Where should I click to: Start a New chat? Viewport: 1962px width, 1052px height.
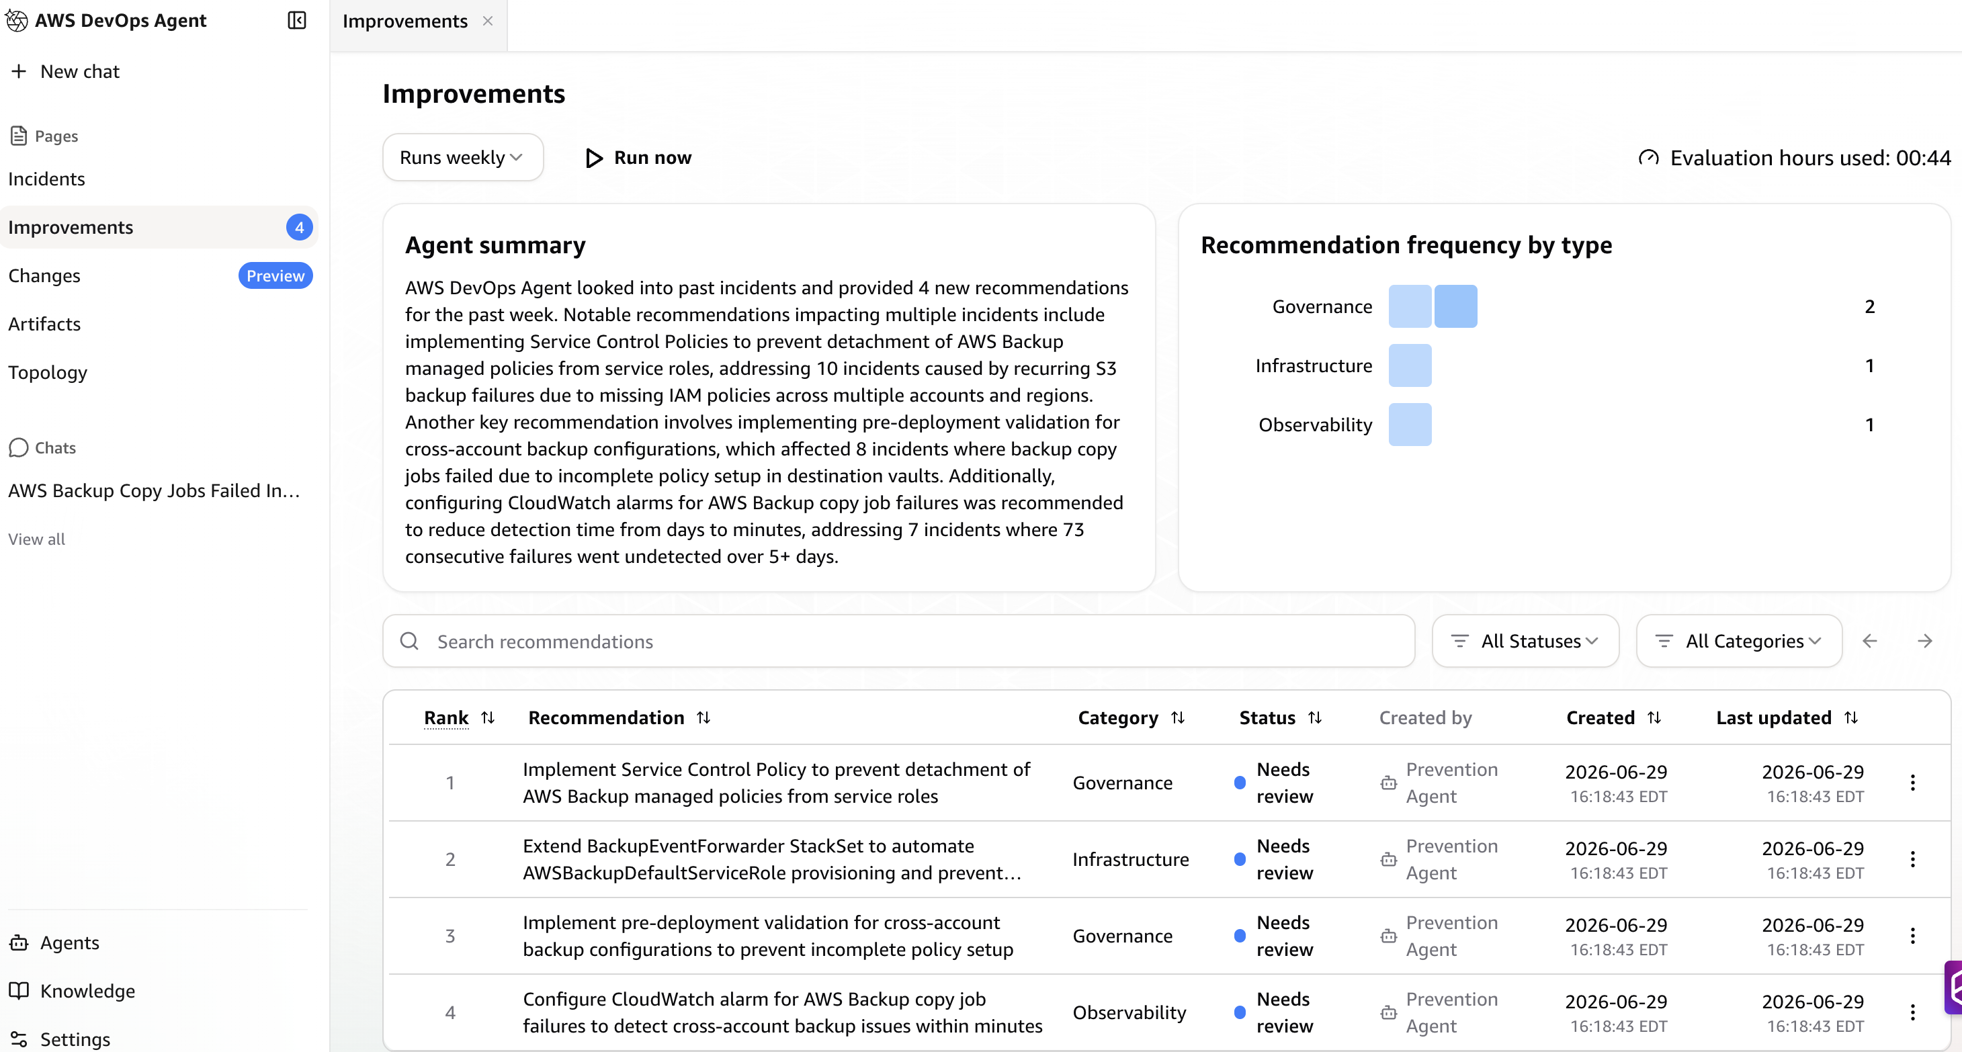coord(65,72)
